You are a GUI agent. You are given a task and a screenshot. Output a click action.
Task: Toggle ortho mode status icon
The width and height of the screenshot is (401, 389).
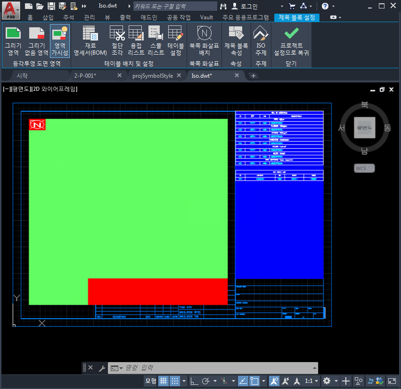(194, 381)
